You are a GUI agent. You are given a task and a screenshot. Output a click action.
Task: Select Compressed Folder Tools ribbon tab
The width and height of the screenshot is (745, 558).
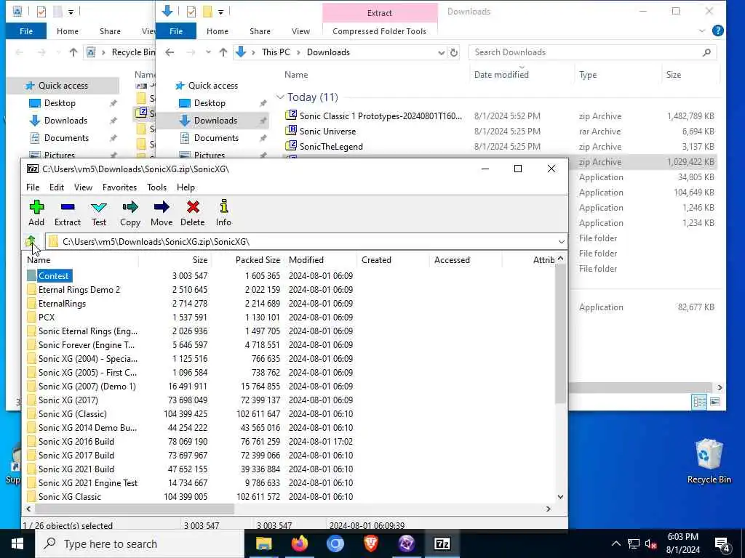pos(379,31)
